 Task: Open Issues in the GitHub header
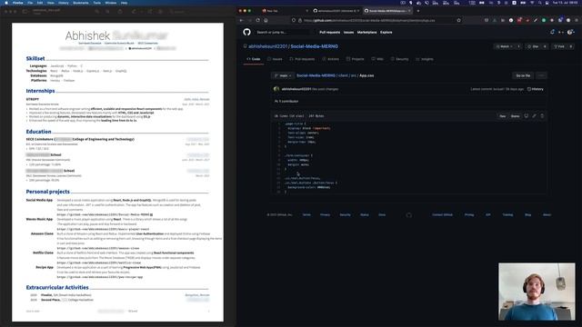pos(348,33)
